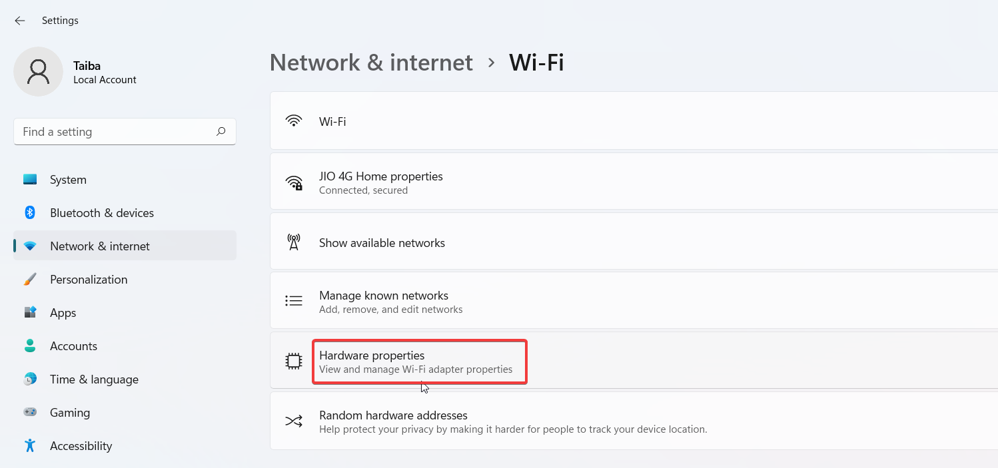Click the magnifier icon in the search box

(x=221, y=132)
